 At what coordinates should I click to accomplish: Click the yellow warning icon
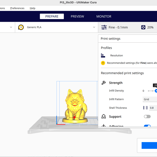pyautogui.click(x=103, y=63)
